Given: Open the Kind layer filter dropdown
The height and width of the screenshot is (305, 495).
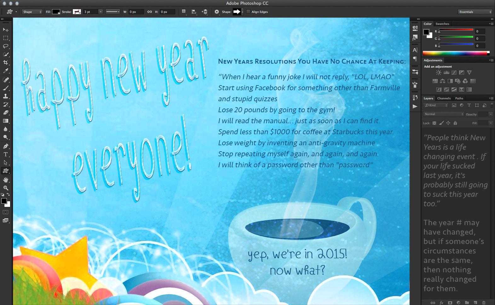Looking at the screenshot, I should (x=435, y=105).
